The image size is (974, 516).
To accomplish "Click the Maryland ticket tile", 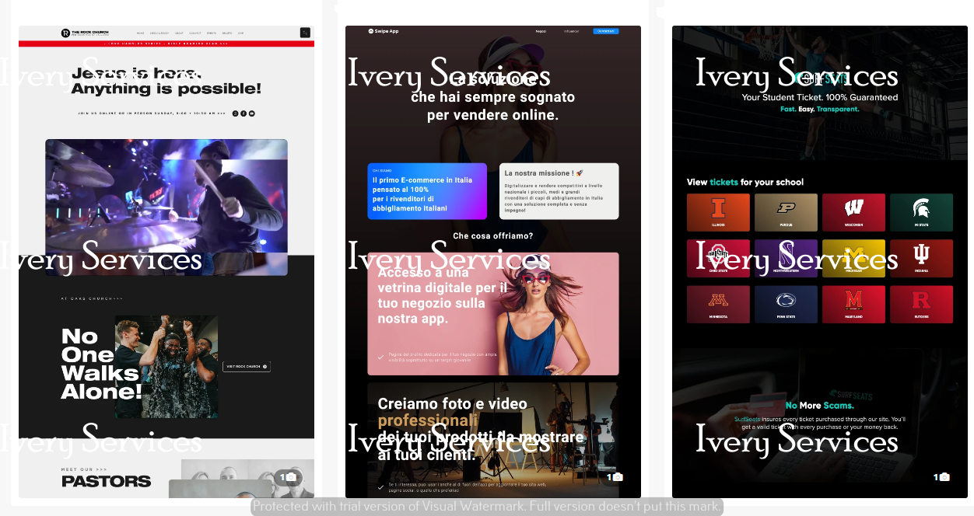I will 853,304.
